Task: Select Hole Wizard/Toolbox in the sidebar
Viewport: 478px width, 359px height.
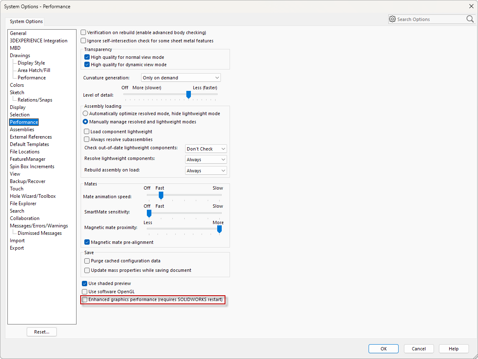Action: (32, 196)
